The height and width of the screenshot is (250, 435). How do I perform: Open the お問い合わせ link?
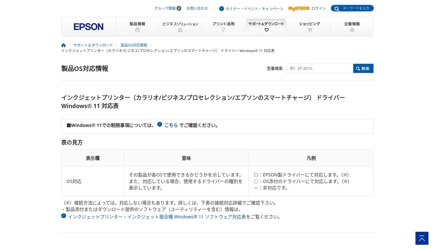tap(197, 8)
